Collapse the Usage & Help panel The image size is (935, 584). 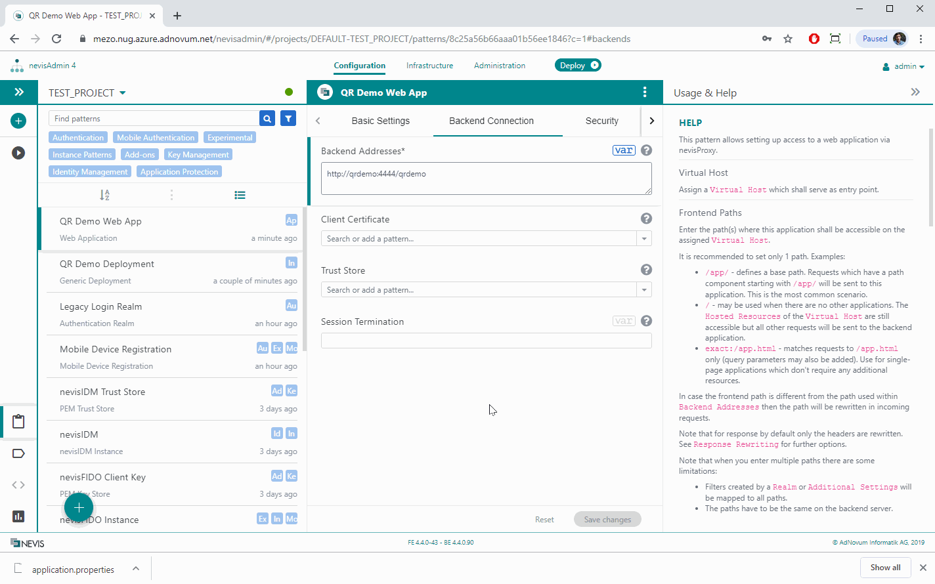pyautogui.click(x=915, y=93)
